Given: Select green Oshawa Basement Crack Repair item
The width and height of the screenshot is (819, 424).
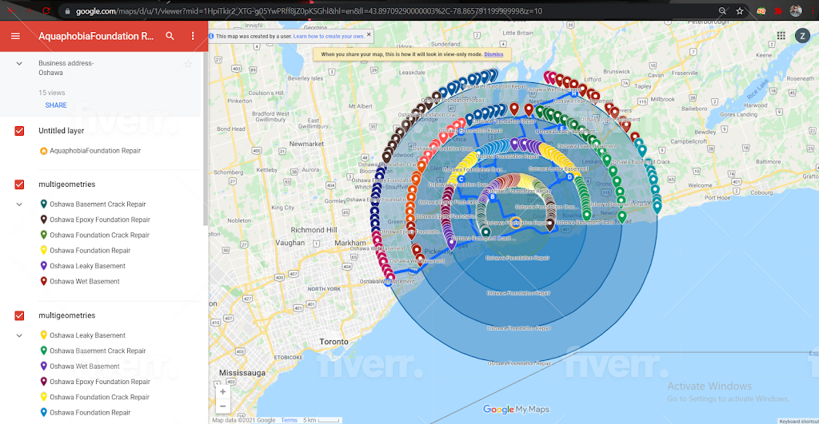Looking at the screenshot, I should pyautogui.click(x=93, y=351).
